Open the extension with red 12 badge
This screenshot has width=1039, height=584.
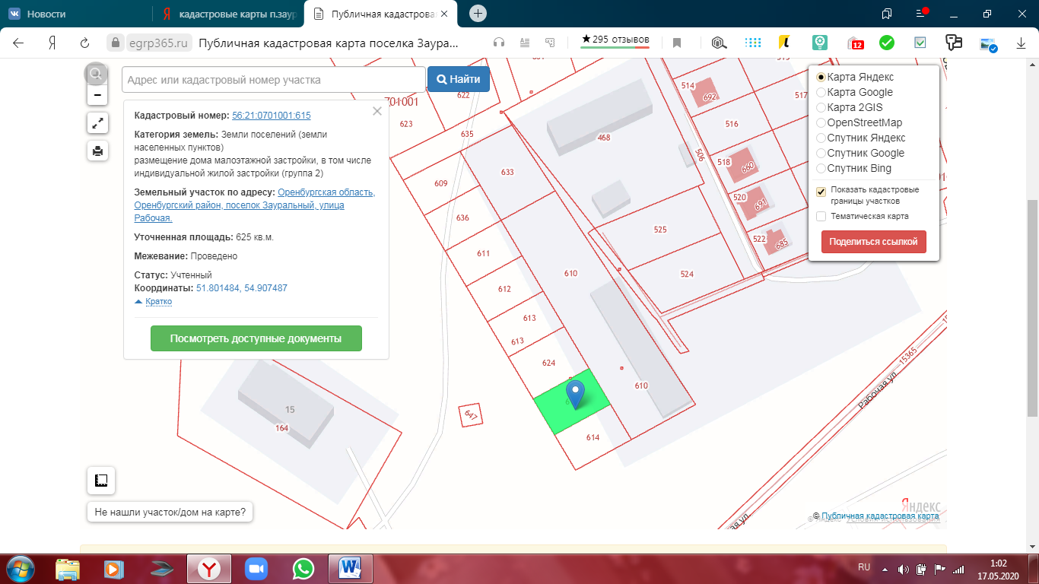854,43
